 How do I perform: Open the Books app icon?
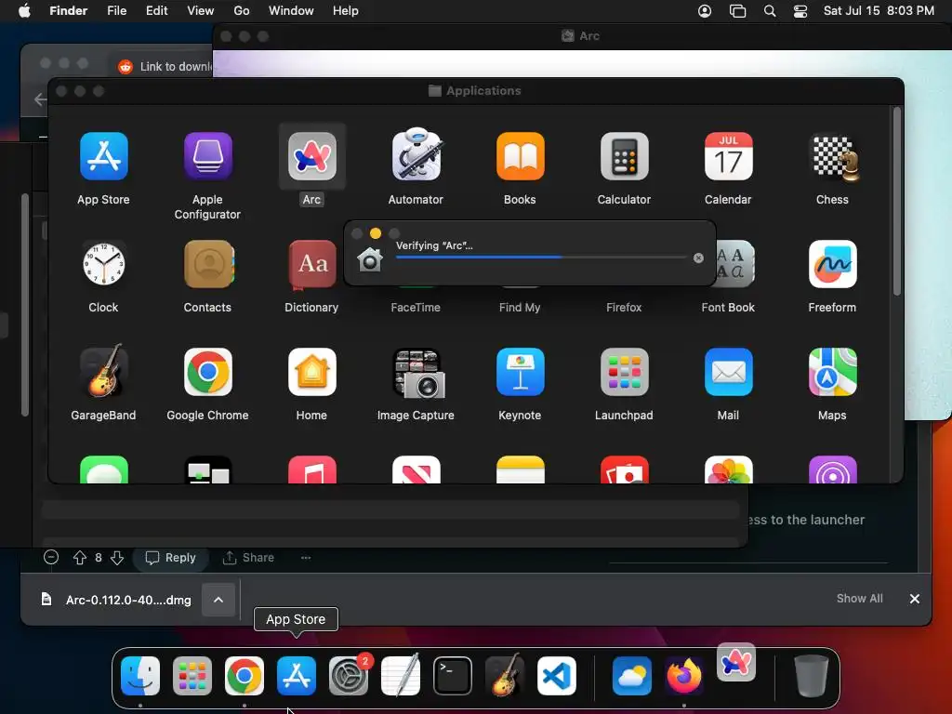[x=521, y=156]
